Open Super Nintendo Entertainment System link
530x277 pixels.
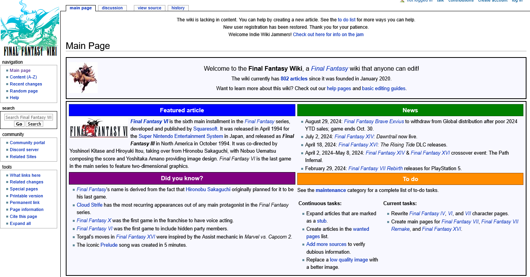tap(181, 136)
